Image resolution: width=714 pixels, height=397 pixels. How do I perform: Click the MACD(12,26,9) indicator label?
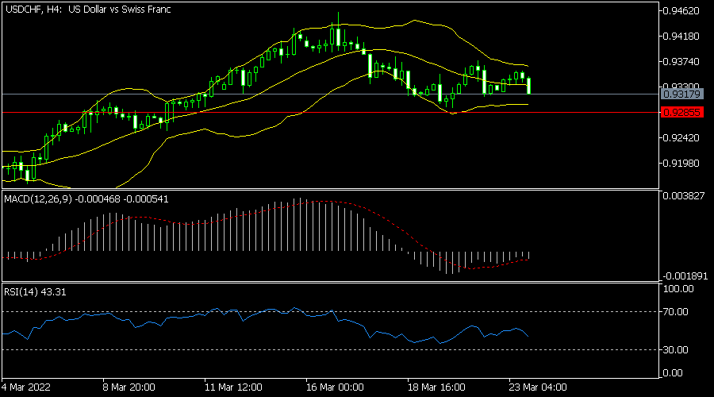(x=86, y=199)
